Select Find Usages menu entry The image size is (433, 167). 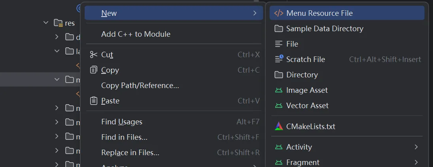tap(122, 122)
